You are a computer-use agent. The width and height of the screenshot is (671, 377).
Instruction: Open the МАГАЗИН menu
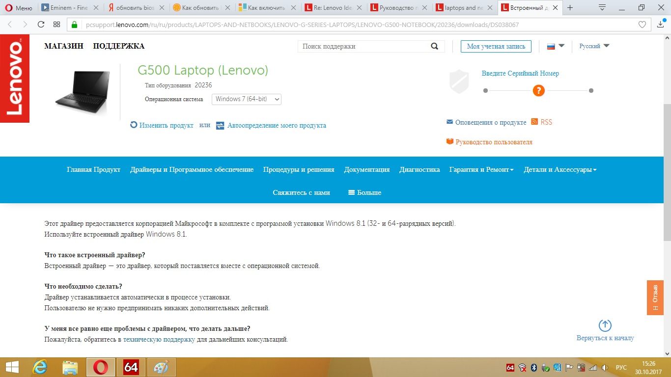(64, 46)
